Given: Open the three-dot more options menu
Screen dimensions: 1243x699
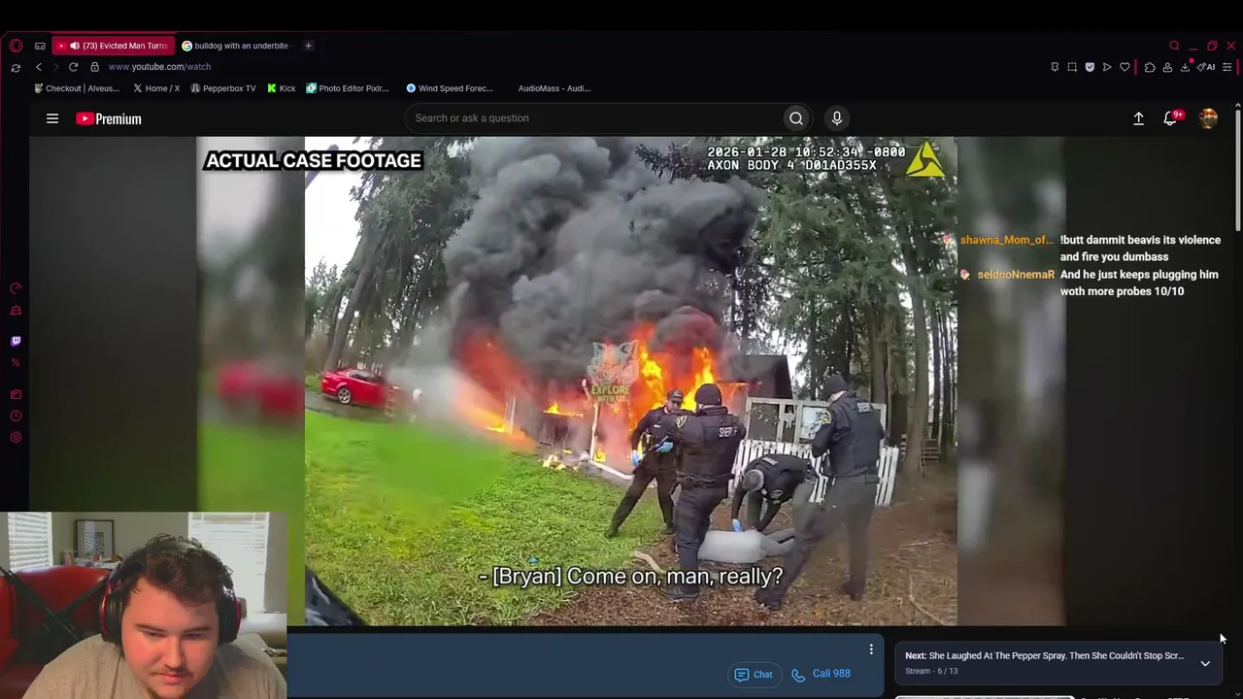Looking at the screenshot, I should pos(871,649).
